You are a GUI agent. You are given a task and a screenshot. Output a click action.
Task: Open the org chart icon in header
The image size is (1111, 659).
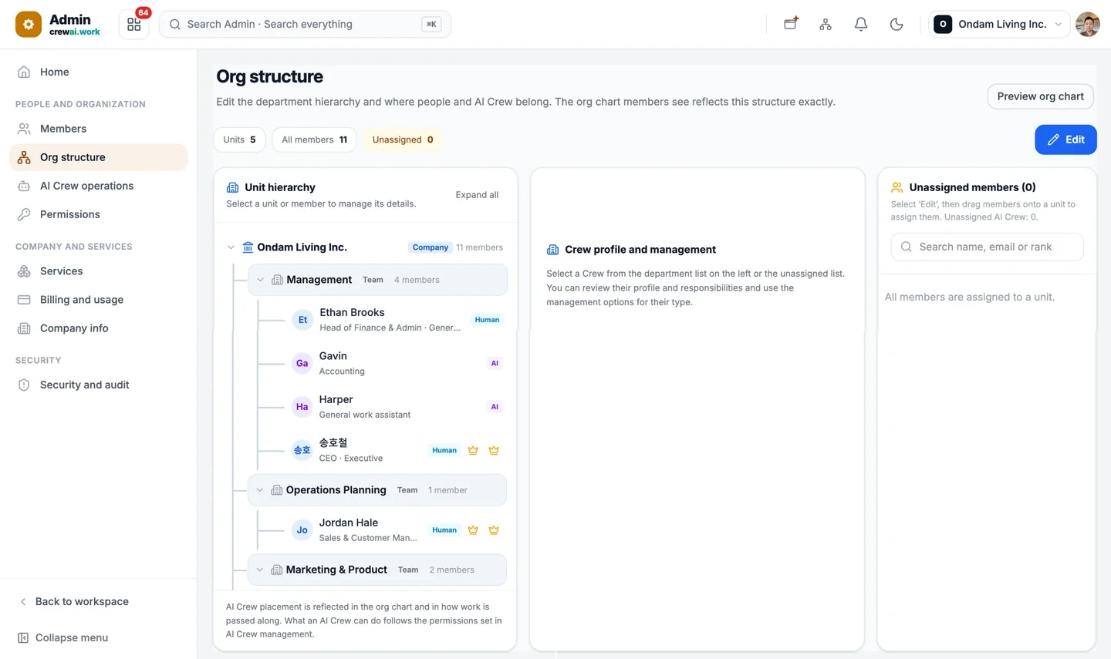(826, 24)
